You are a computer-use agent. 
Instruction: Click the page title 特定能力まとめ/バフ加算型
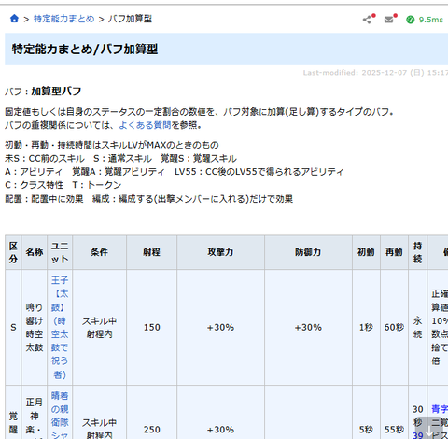85,50
